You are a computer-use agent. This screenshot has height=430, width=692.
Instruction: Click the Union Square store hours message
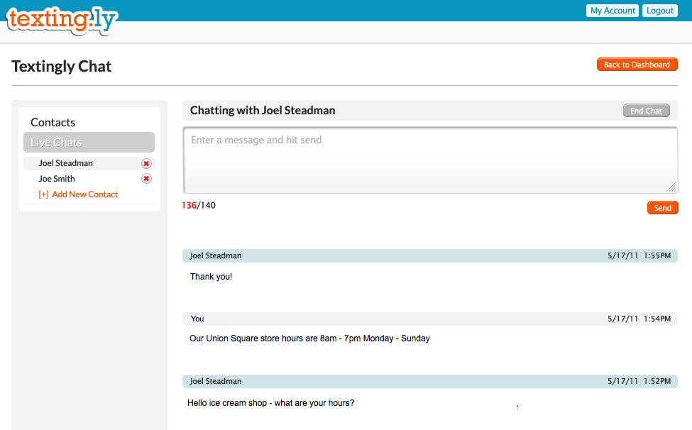tap(309, 338)
